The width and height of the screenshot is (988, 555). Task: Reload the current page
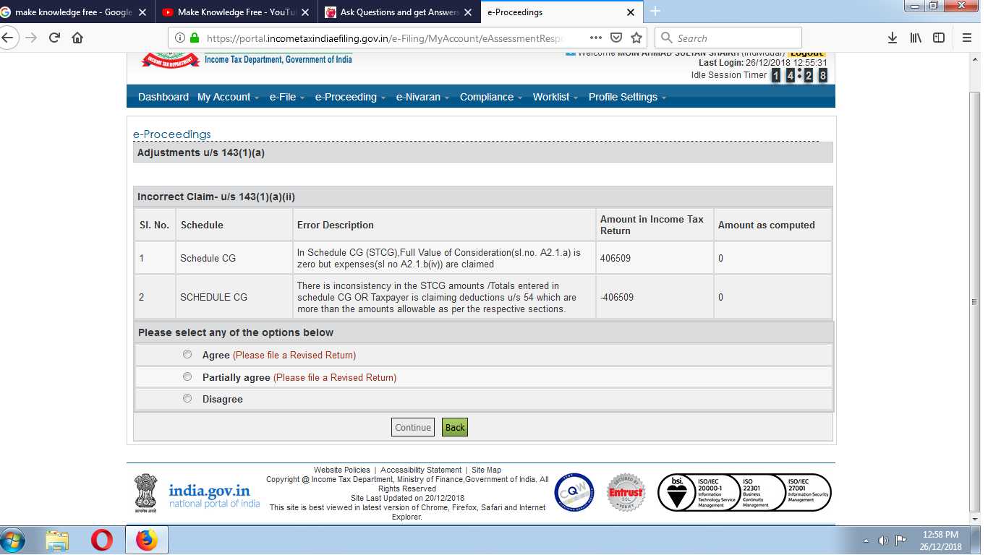(x=54, y=38)
